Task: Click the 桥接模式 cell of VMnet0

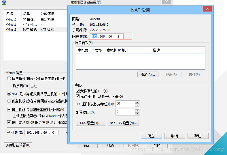Action: pyautogui.click(x=30, y=20)
